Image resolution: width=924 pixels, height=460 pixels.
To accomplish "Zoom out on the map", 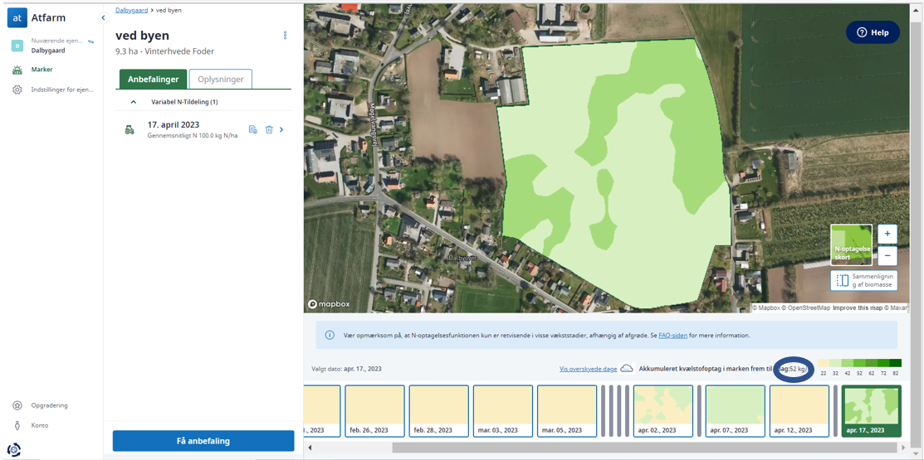I will [x=887, y=255].
